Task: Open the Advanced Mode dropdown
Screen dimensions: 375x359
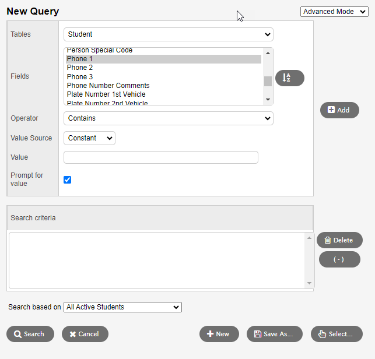Action: (334, 12)
